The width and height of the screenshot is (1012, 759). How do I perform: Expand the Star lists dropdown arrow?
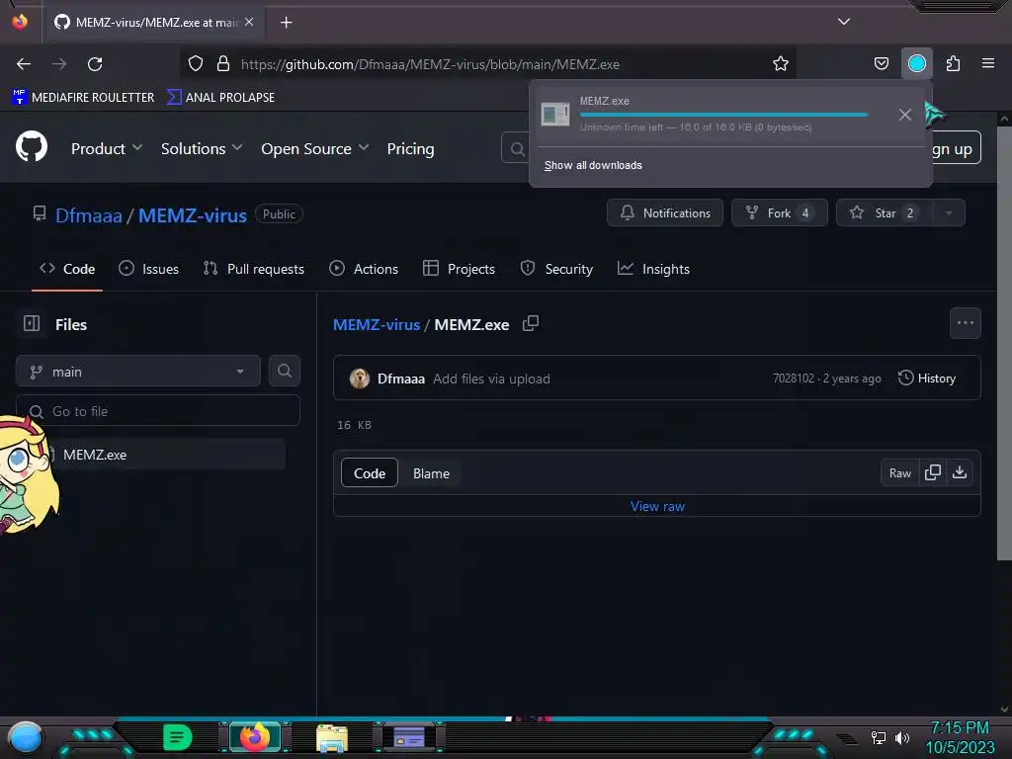948,213
